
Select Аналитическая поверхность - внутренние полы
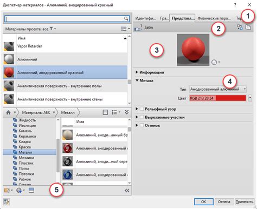click(65, 86)
